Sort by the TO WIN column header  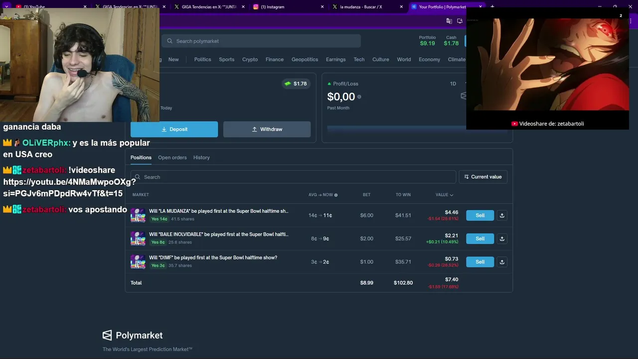[403, 195]
